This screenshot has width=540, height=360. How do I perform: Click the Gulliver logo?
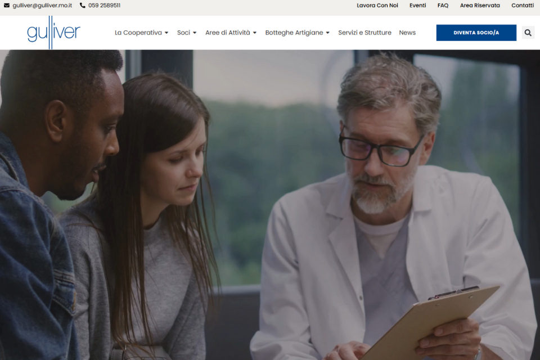[x=53, y=33]
